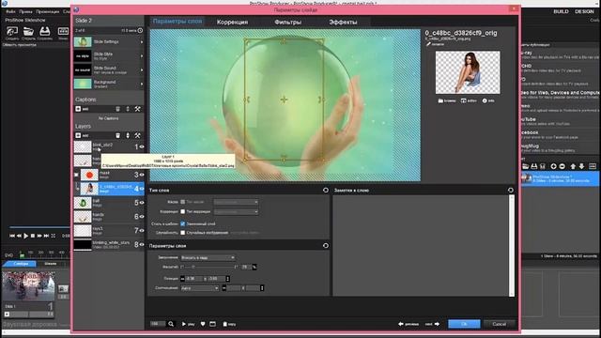
Task: Click the Открыть (open folder) toolbar icon
Action: click(x=28, y=31)
